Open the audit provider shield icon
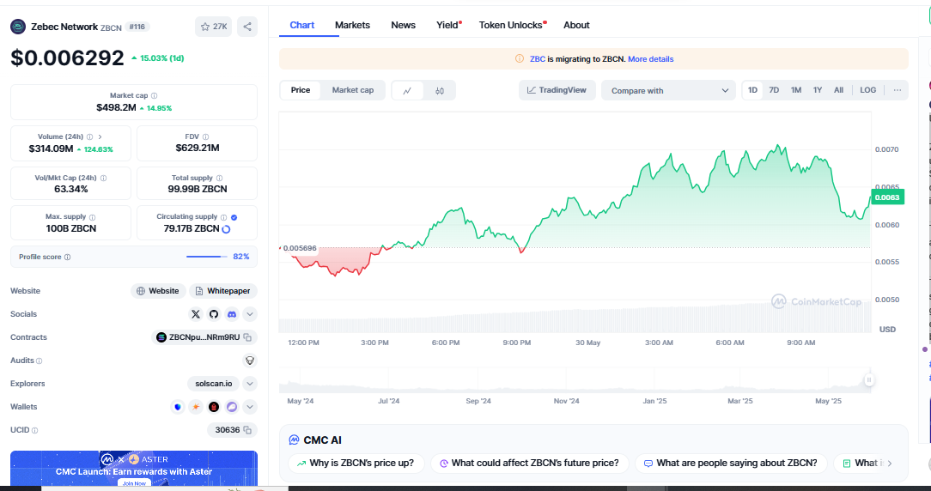This screenshot has height=491, width=931. (250, 361)
